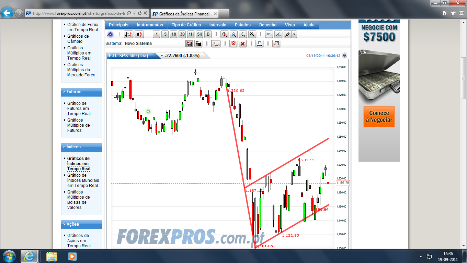Open Gráfico de Futuros em Tempo Real link
Image resolution: width=467 pixels, height=263 pixels.
[x=79, y=109]
